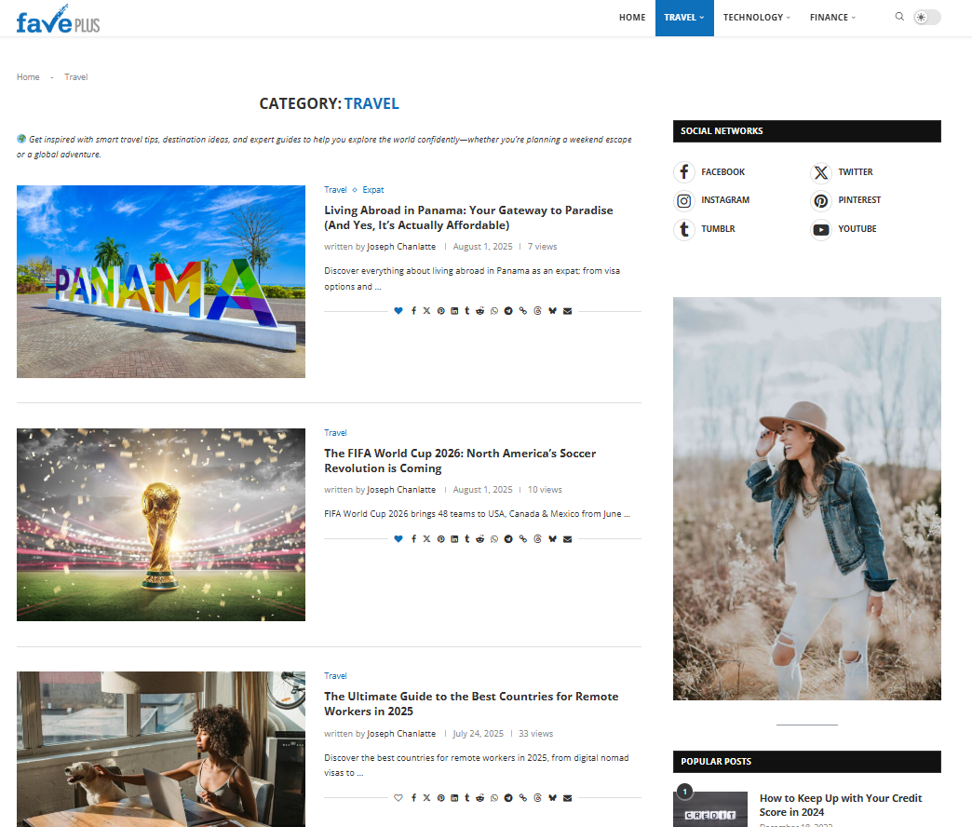The height and width of the screenshot is (827, 972).
Task: Share the Panama post via WhatsApp
Action: [x=494, y=310]
